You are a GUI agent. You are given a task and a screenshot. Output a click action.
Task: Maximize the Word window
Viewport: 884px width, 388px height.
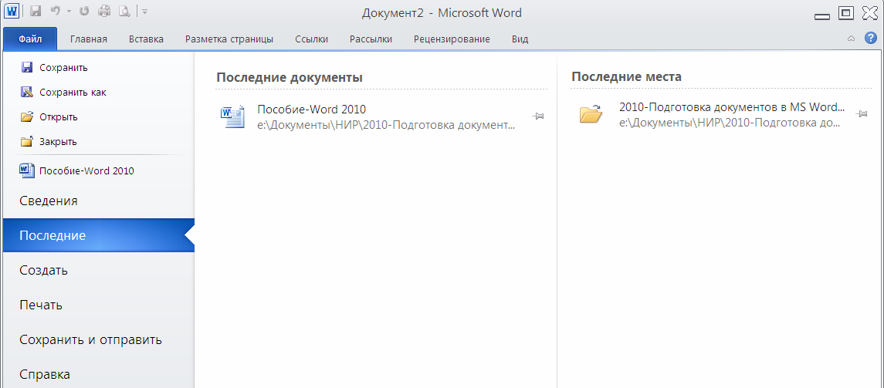click(x=846, y=12)
